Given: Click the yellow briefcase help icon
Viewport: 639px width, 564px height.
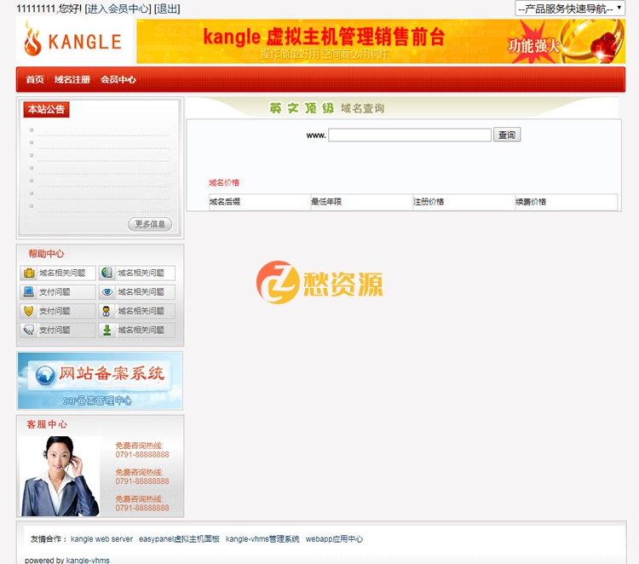Looking at the screenshot, I should click(29, 273).
